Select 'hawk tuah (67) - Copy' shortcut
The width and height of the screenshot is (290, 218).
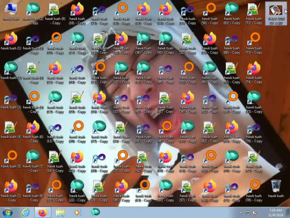232,73
